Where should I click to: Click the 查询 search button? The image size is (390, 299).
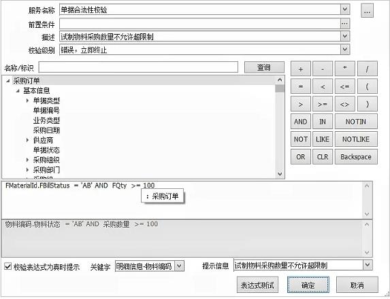[264, 67]
